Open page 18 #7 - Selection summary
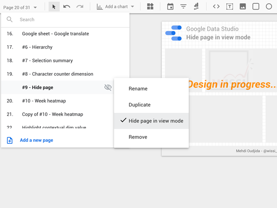The image size is (277, 208). click(65, 61)
